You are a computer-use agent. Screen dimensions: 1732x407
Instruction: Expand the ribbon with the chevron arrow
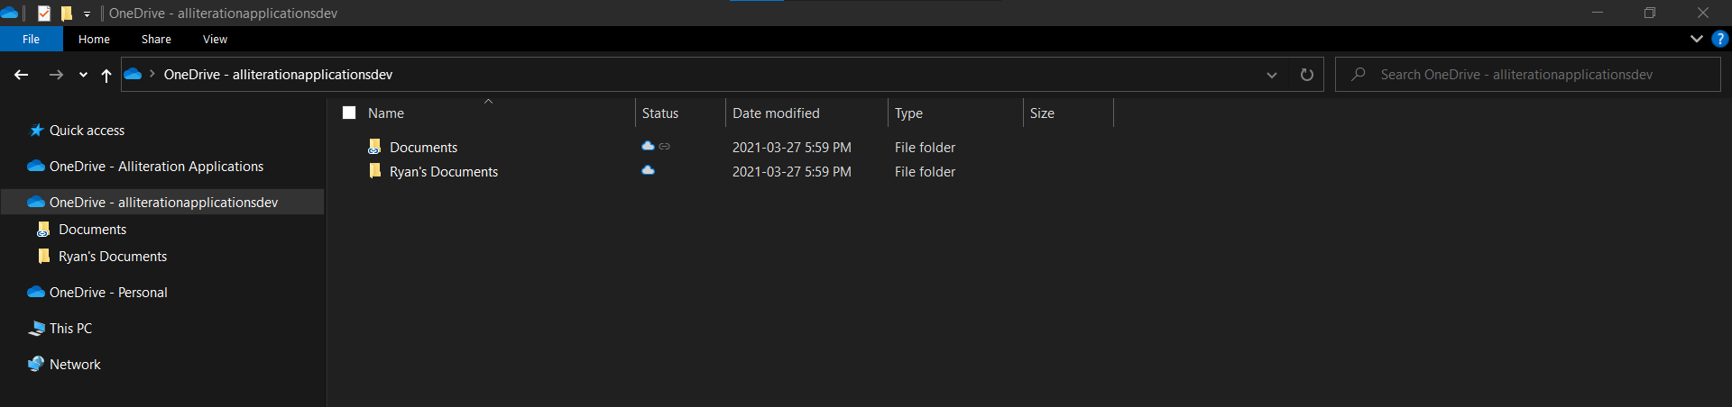[x=1696, y=39]
